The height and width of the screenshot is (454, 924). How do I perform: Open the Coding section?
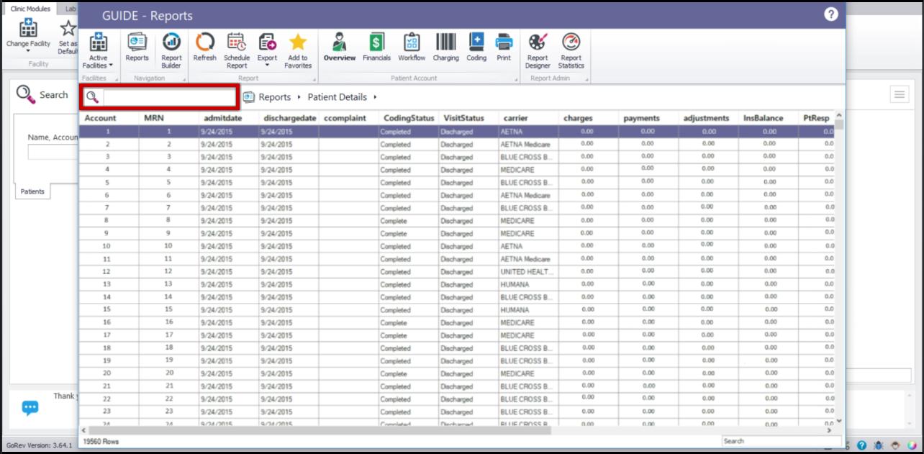point(476,47)
